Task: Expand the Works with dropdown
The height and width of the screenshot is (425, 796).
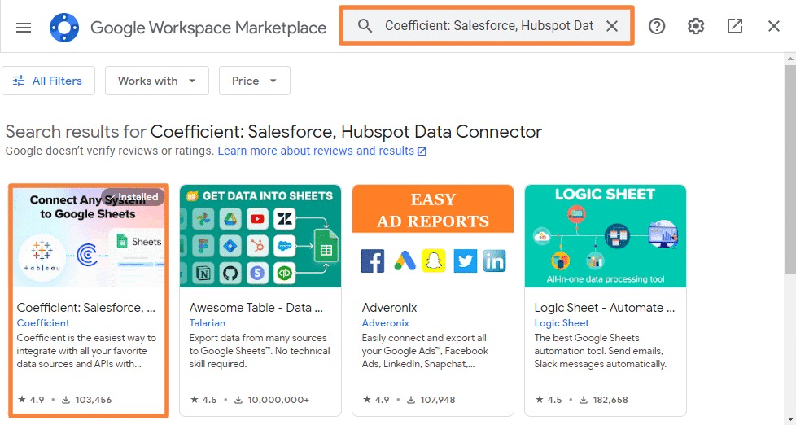Action: [x=157, y=81]
